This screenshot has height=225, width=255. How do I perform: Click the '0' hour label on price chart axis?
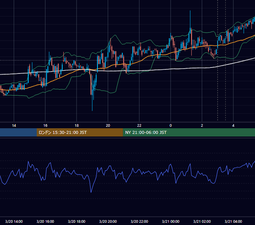tap(171, 126)
